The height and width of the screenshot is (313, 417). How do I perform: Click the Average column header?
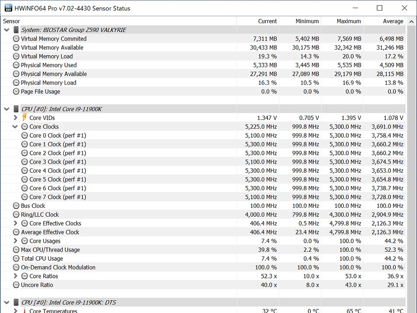click(x=393, y=21)
